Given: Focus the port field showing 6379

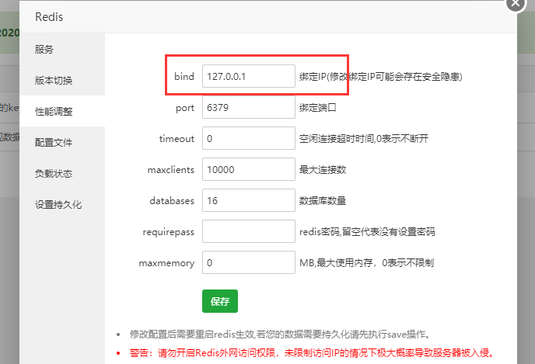Looking at the screenshot, I should click(249, 107).
